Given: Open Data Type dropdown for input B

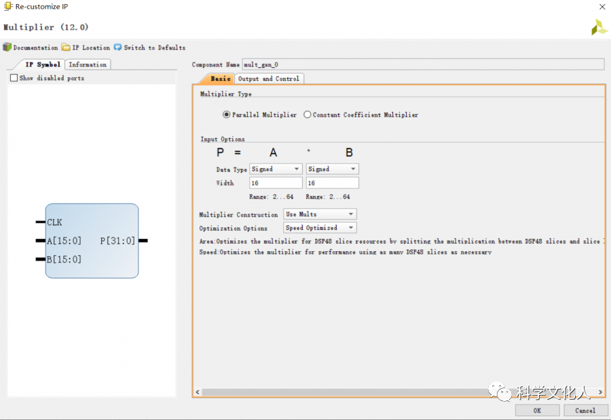Looking at the screenshot, I should [332, 169].
